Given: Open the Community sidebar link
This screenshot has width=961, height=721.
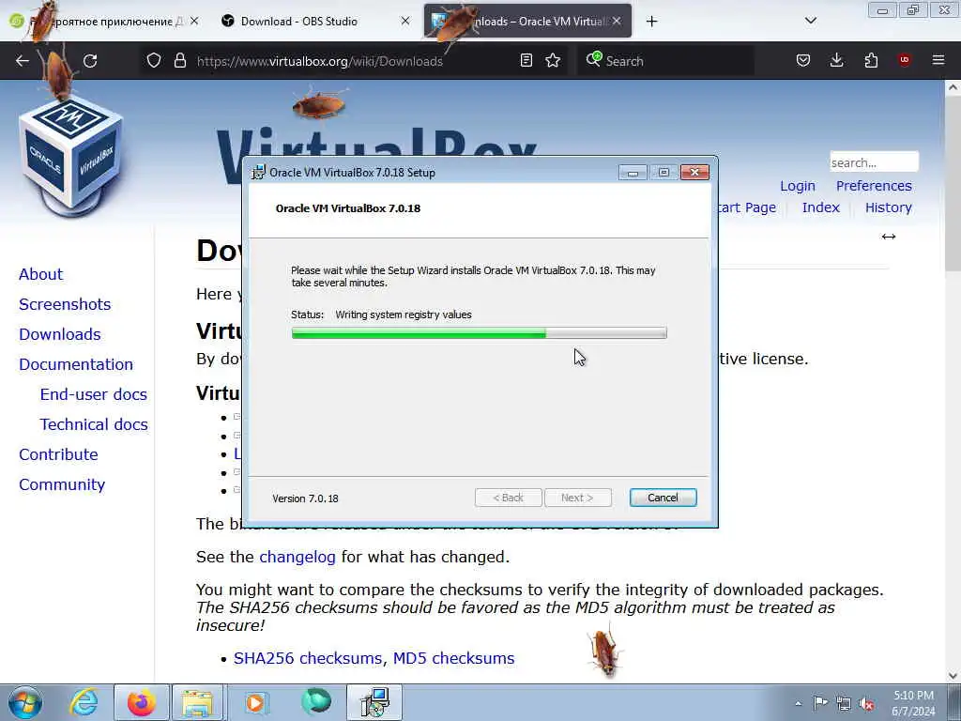Looking at the screenshot, I should 62,484.
